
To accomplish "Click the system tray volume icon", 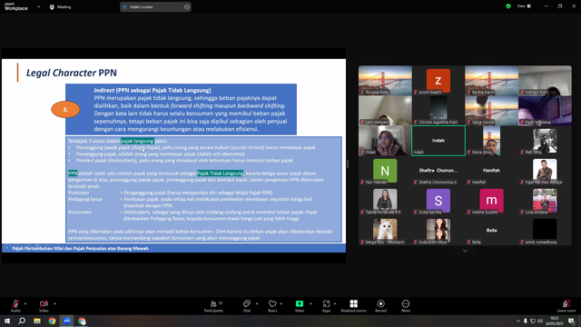I will point(540,321).
